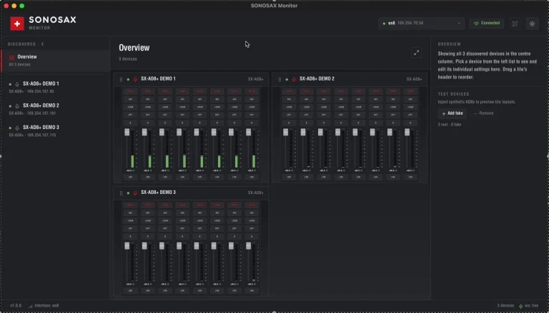Click the SX-AD8+ DEMO 2 tile title

coord(317,79)
